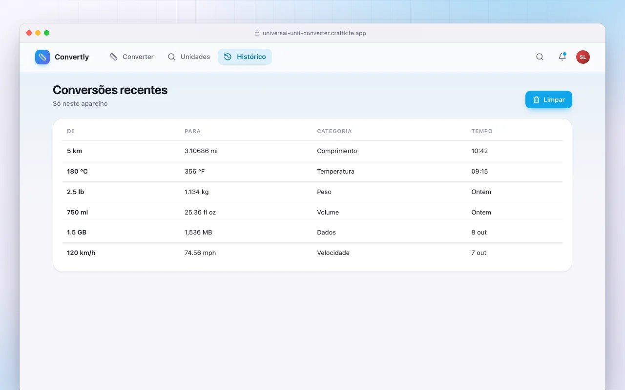Screen dimensions: 625x390
Task: Select the Histórico tab
Action: (x=245, y=57)
